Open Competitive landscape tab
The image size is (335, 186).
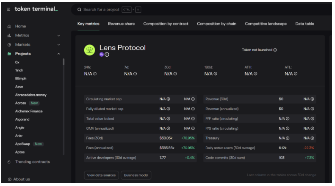[266, 24]
